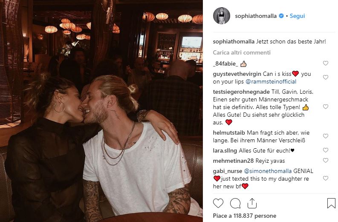Viewport: 338px width, 222px height.
Task: Like the _84fabie_ comment
Action: [x=326, y=63]
